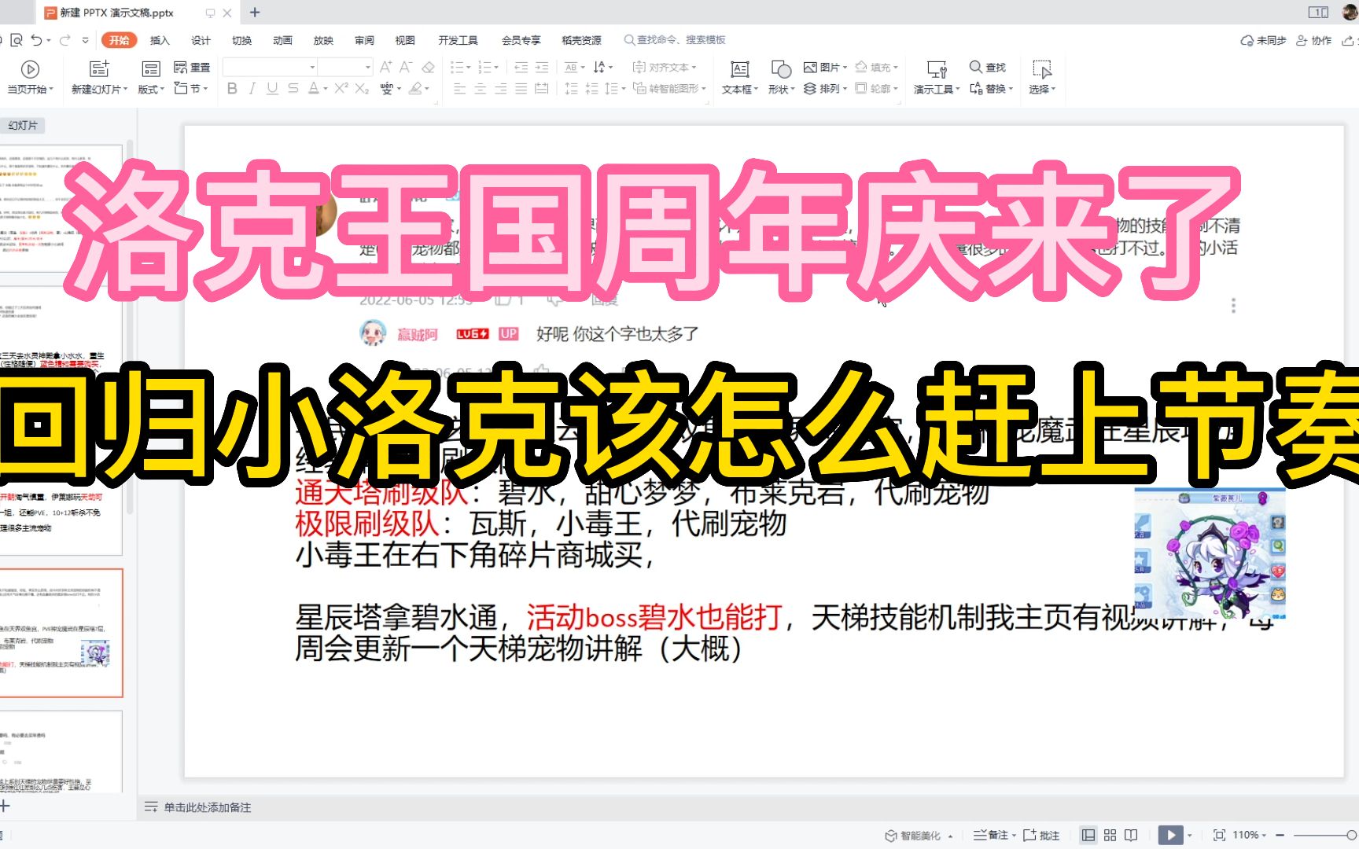Add a new presentation tab with plus

click(x=255, y=13)
